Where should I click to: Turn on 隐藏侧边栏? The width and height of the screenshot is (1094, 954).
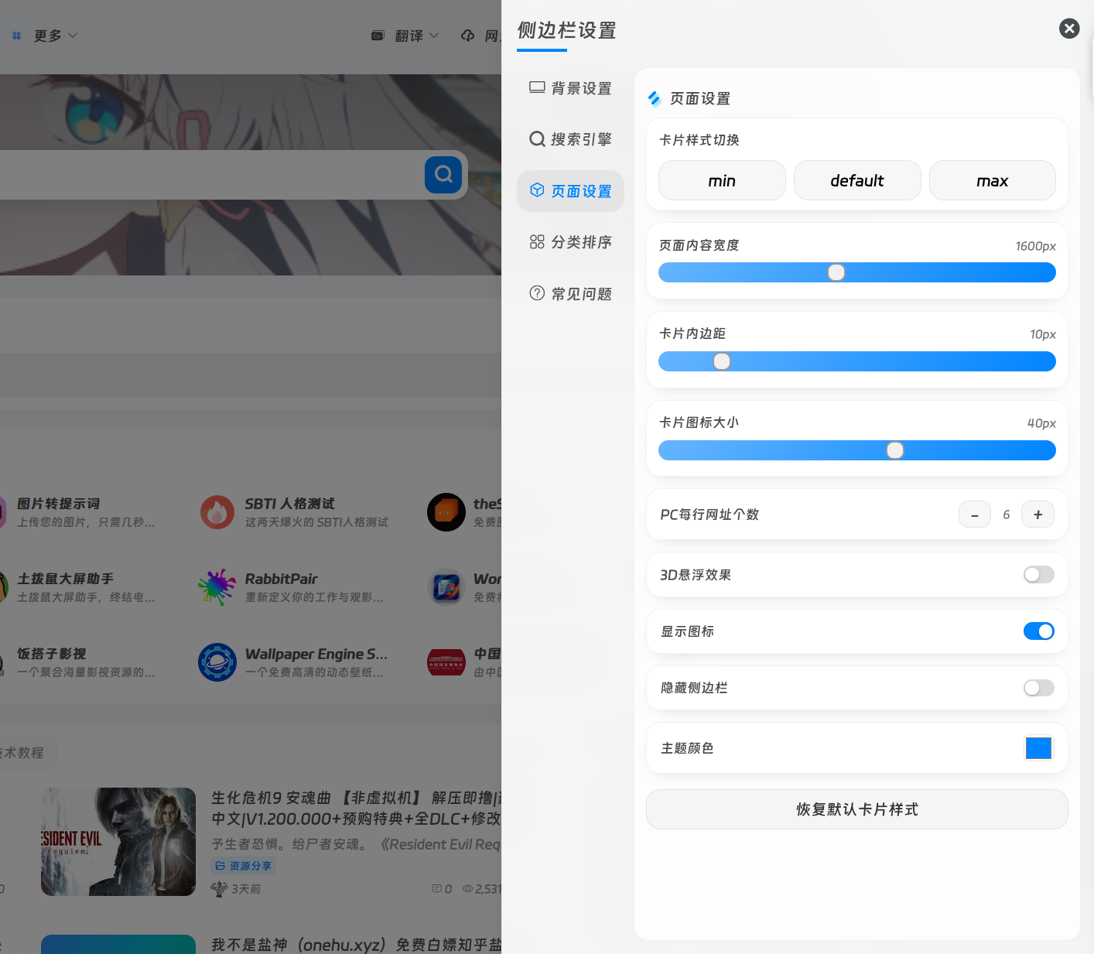pos(1038,688)
